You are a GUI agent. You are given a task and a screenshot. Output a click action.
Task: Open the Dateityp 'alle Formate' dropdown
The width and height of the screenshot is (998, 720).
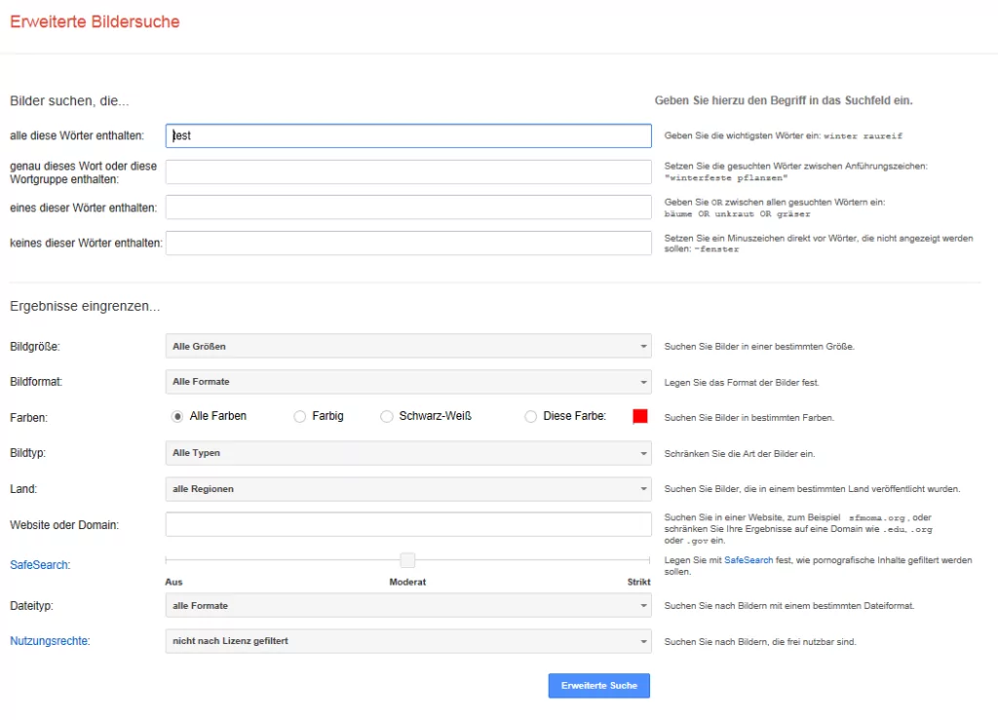(407, 606)
